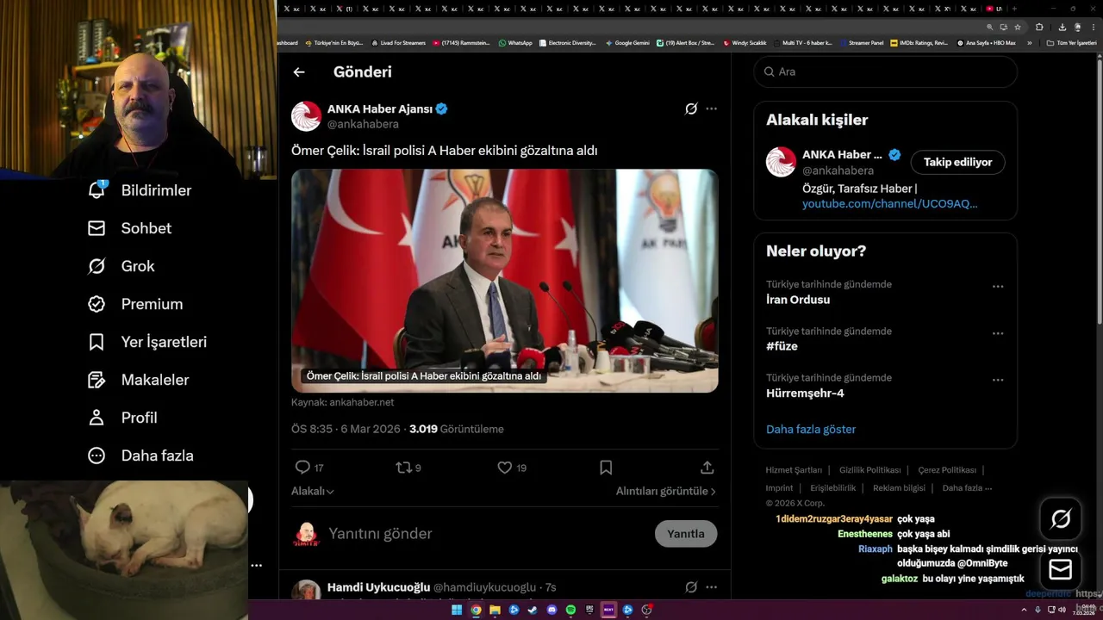Open Livad For Streamers bookmark
The image size is (1103, 620).
[x=398, y=42]
